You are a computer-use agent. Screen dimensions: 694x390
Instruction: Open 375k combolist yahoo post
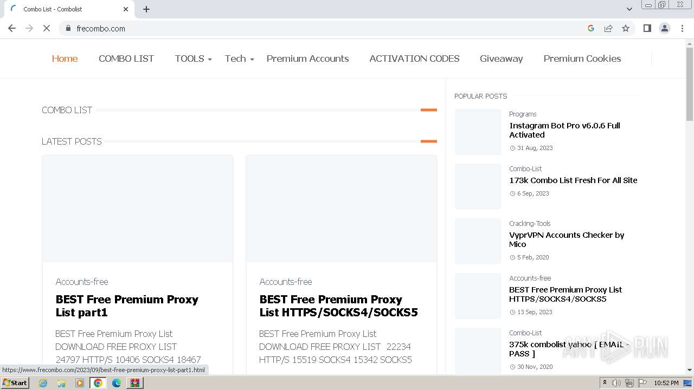[569, 349]
